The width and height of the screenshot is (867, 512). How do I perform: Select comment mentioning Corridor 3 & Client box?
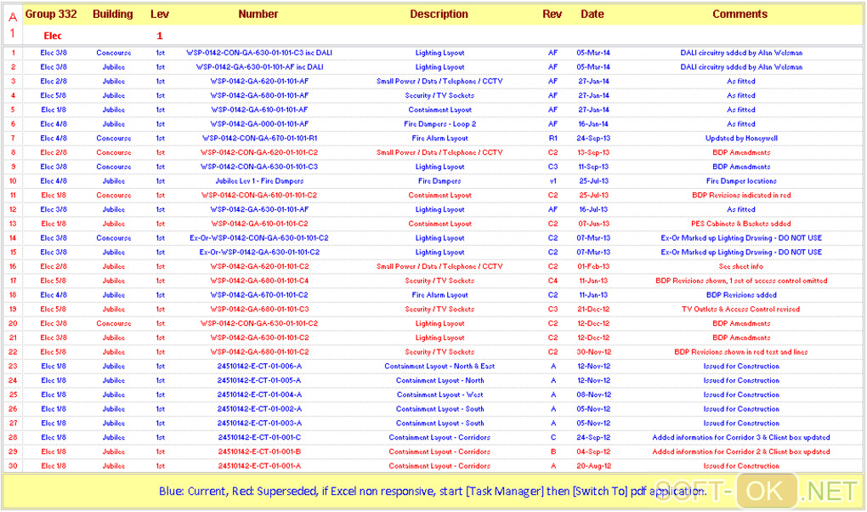click(x=741, y=438)
